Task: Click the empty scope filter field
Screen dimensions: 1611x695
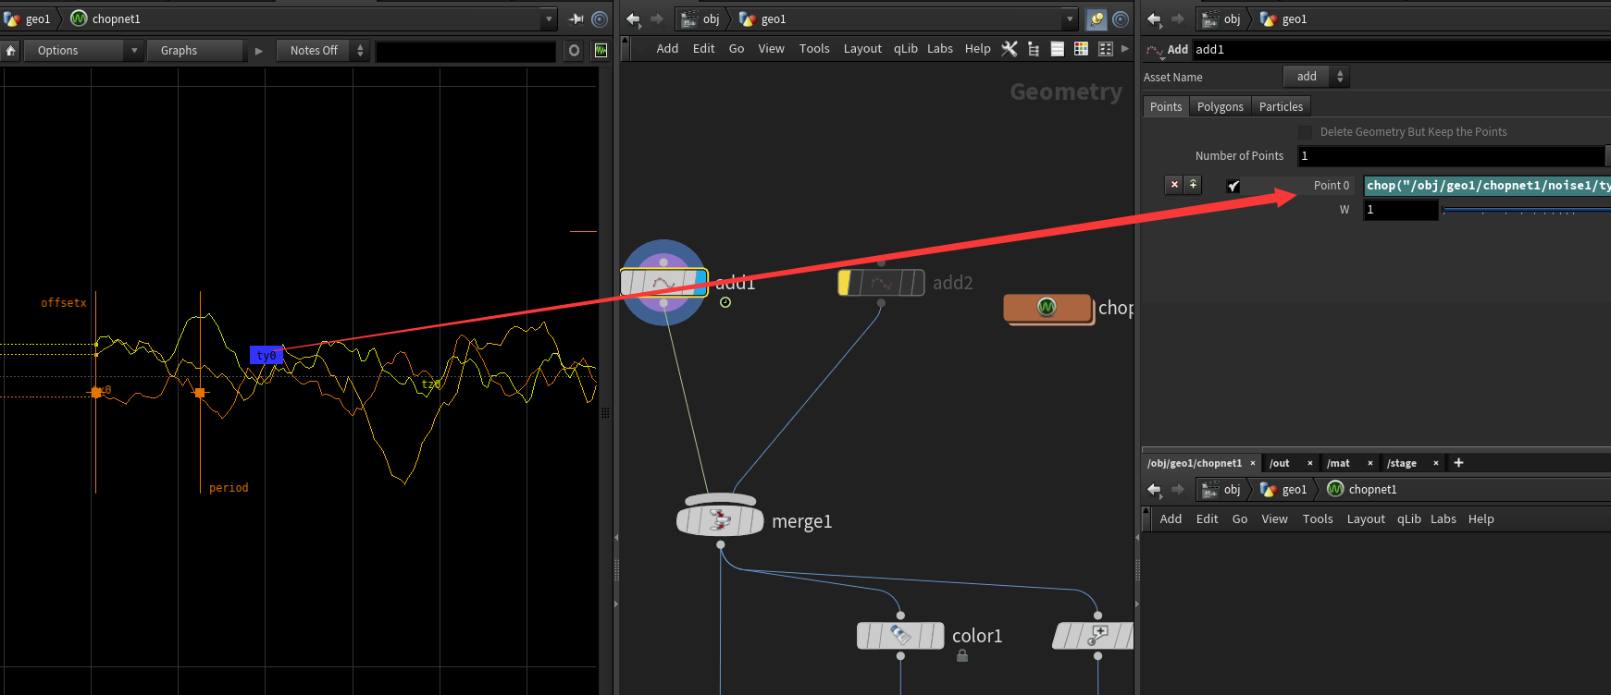Action: point(466,51)
